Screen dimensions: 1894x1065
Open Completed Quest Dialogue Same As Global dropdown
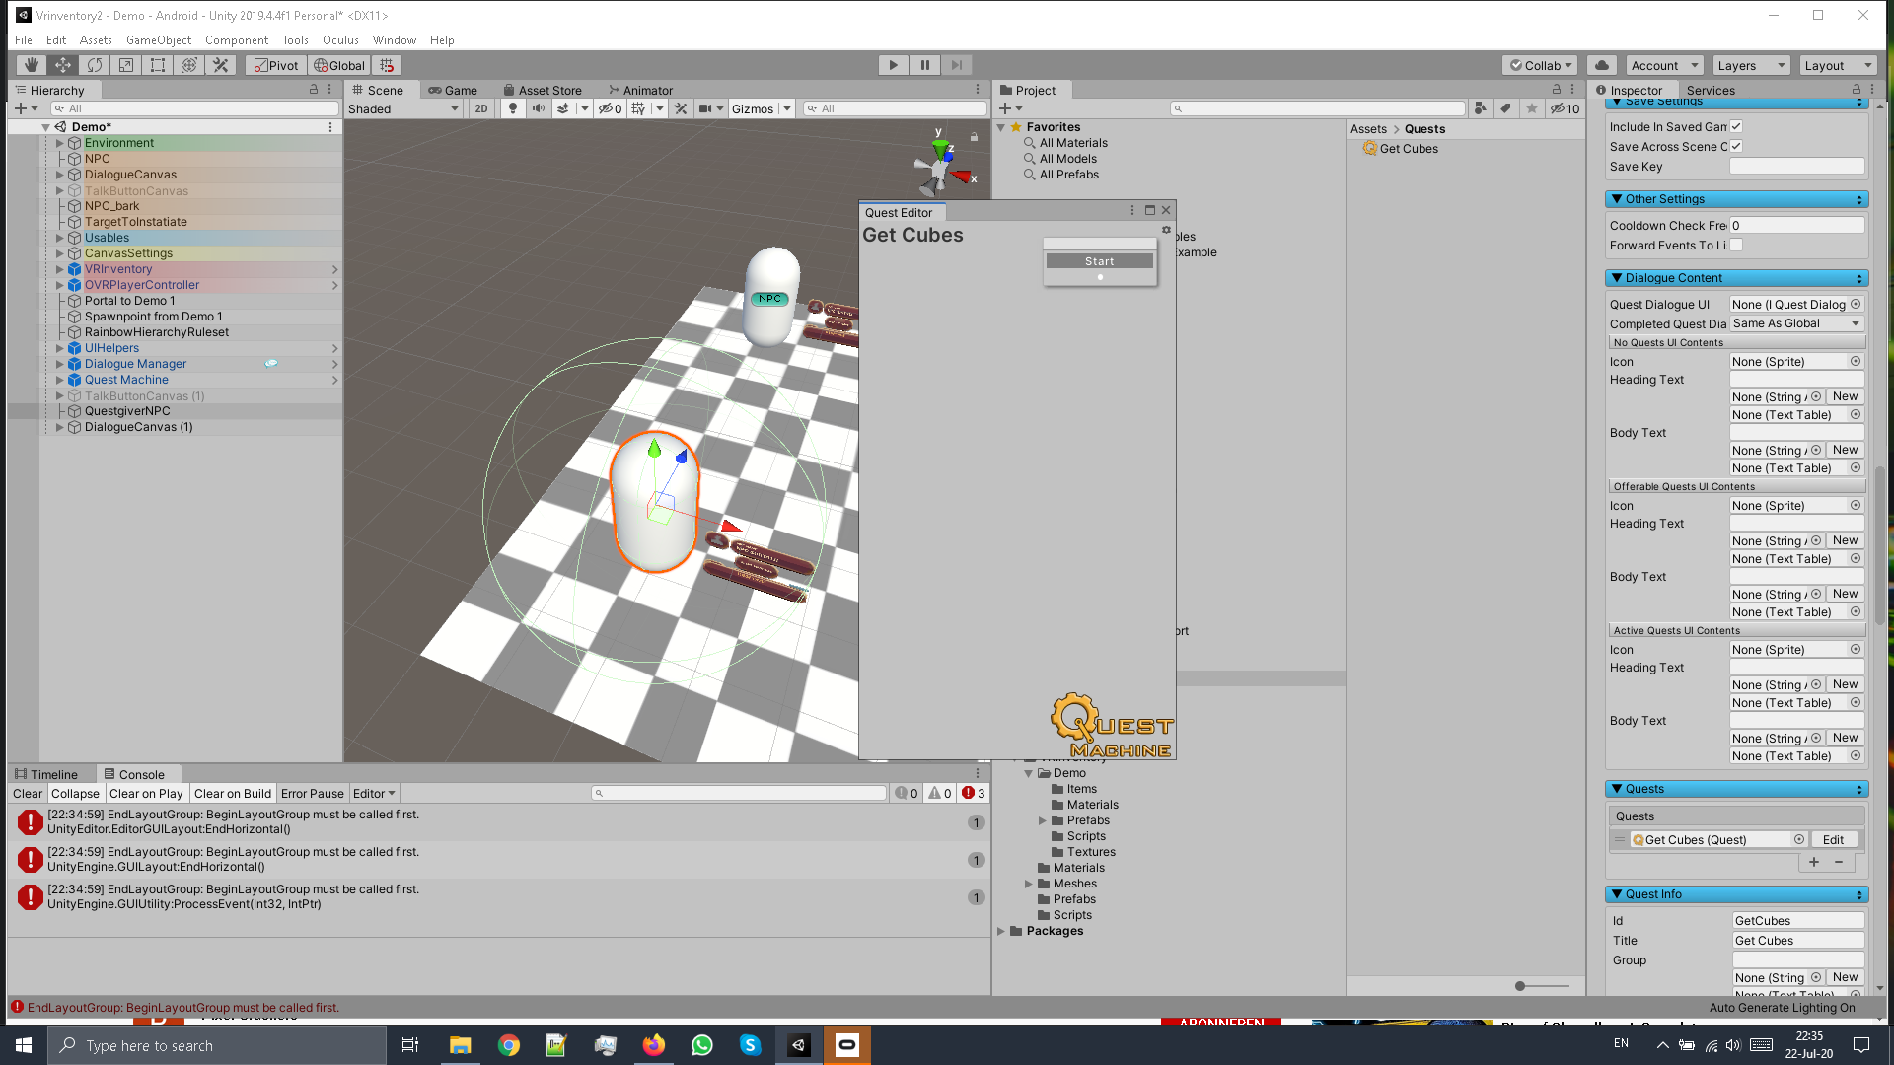click(x=1796, y=323)
